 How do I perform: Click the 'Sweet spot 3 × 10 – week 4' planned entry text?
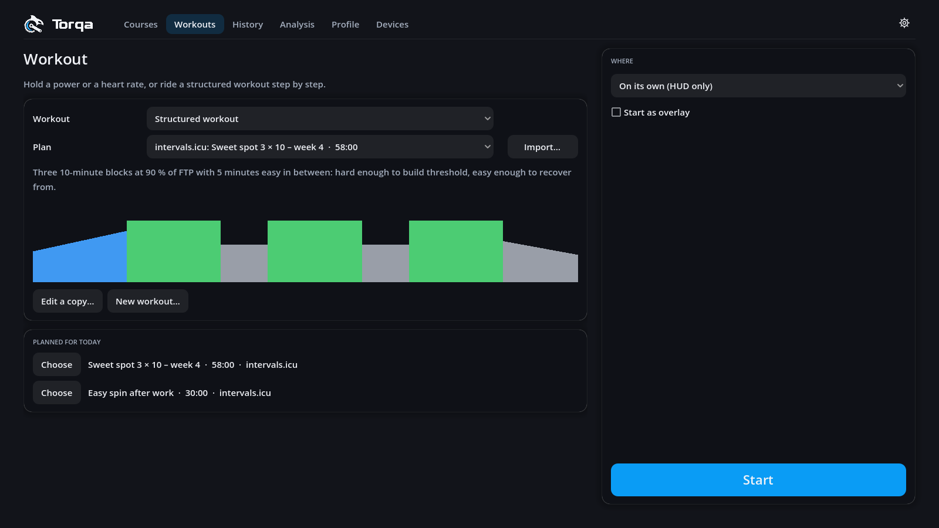click(144, 364)
